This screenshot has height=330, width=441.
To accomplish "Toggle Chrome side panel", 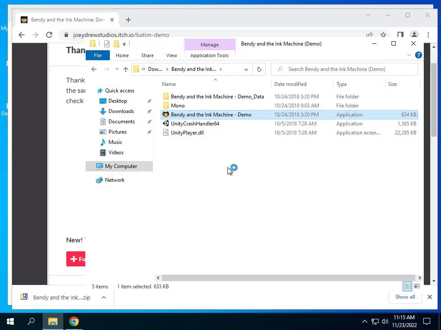I will point(400,35).
